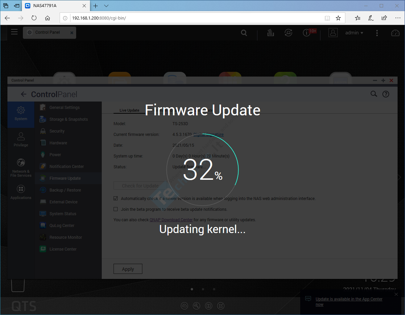The width and height of the screenshot is (405, 315).
Task: Click the feedback icon in footer
Action: 220,306
